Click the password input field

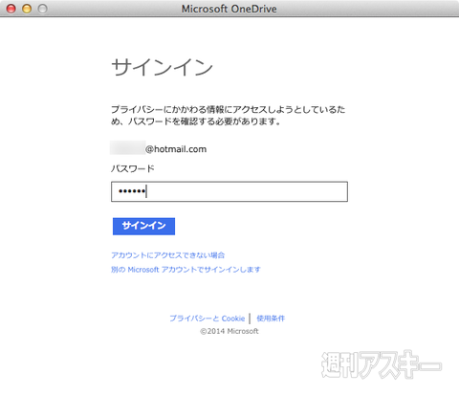[229, 191]
